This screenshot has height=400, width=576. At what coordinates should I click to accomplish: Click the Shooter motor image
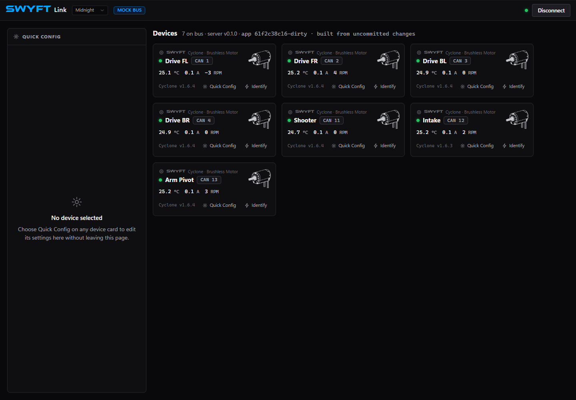(x=388, y=119)
